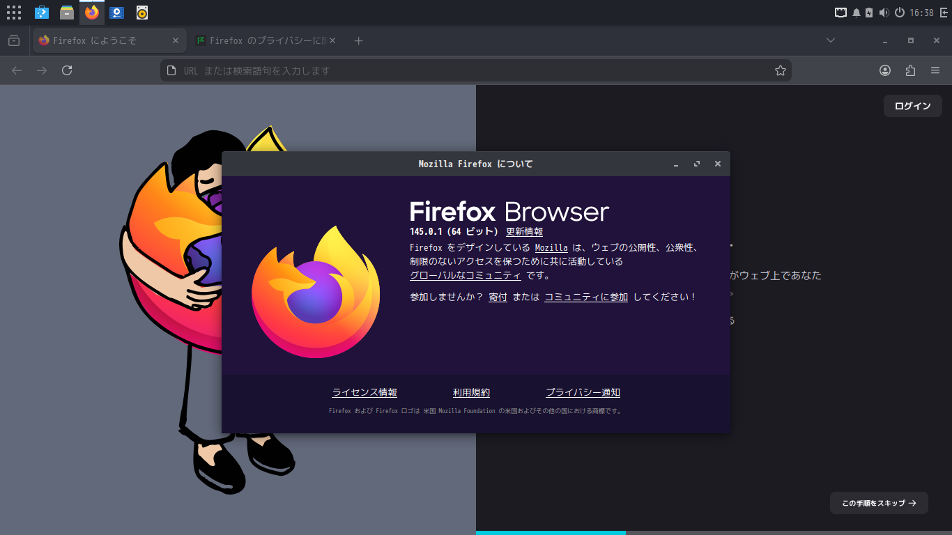This screenshot has width=952, height=535.
Task: Close the Mozilla Firefox について dialog
Action: click(x=717, y=164)
